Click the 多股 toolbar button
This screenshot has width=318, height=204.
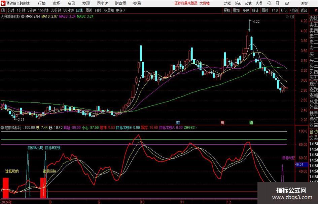[246, 10]
